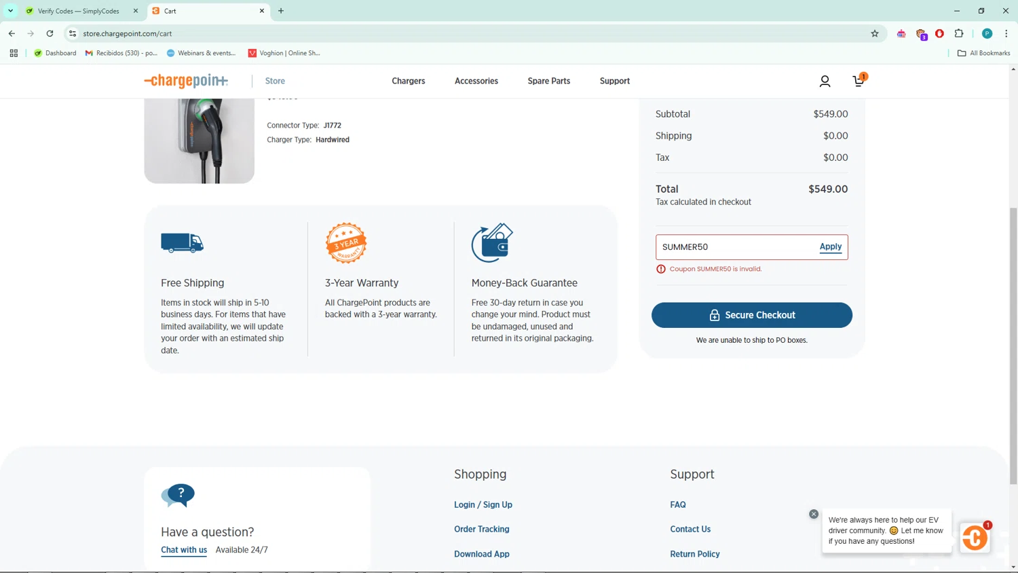This screenshot has width=1018, height=573.
Task: Click the ChargePoint logo
Action: click(x=186, y=81)
